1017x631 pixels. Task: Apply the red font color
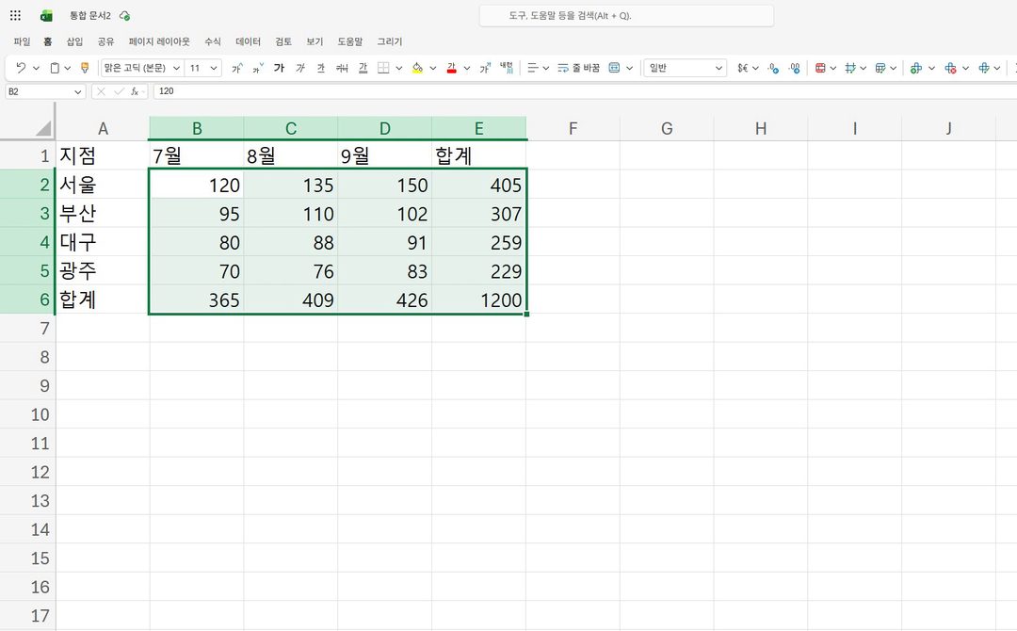[451, 68]
